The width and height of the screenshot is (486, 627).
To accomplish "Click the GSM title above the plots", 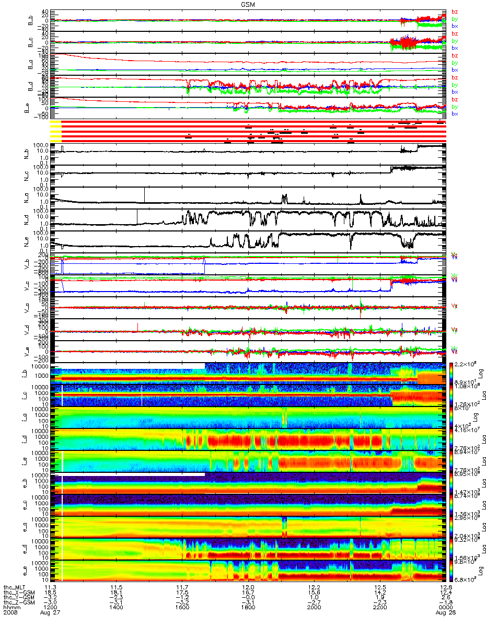I will 249,4.
